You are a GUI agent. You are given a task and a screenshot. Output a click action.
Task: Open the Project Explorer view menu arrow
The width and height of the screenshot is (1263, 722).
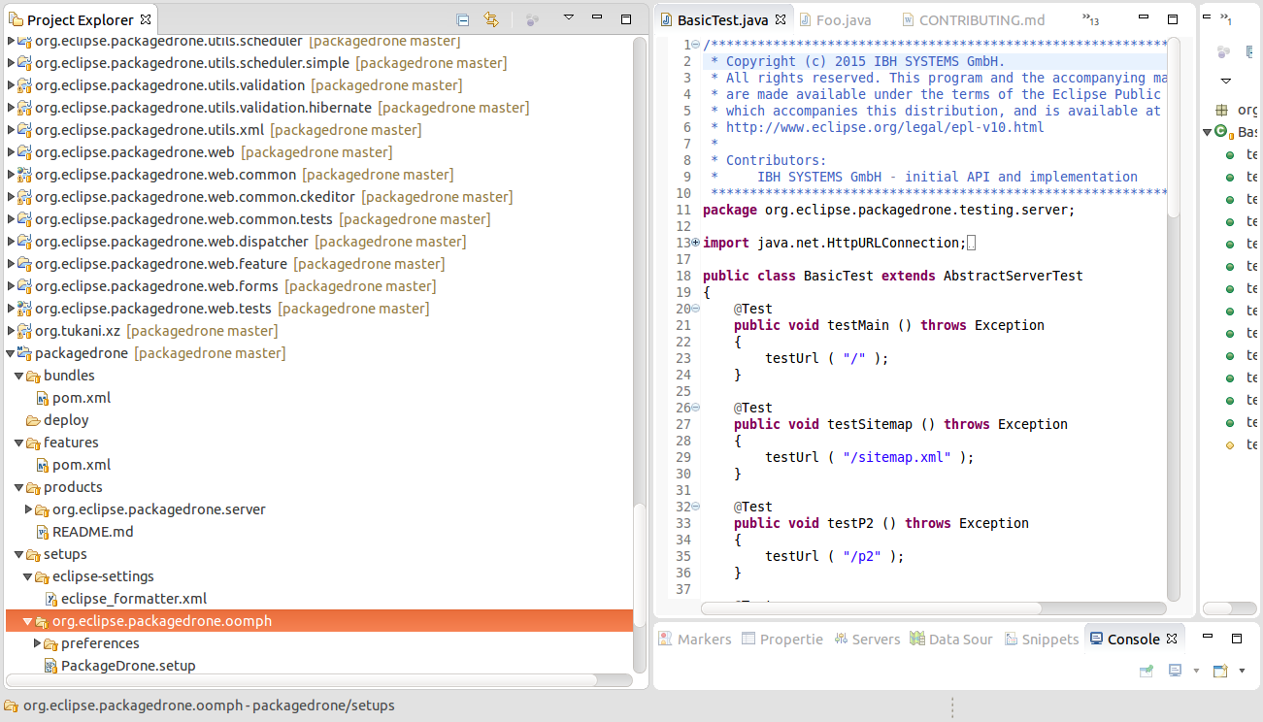click(568, 17)
